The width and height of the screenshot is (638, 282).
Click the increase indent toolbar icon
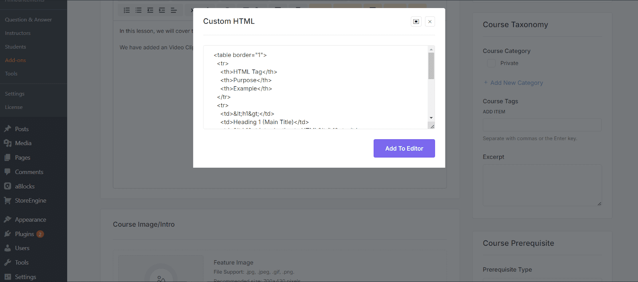(x=161, y=10)
